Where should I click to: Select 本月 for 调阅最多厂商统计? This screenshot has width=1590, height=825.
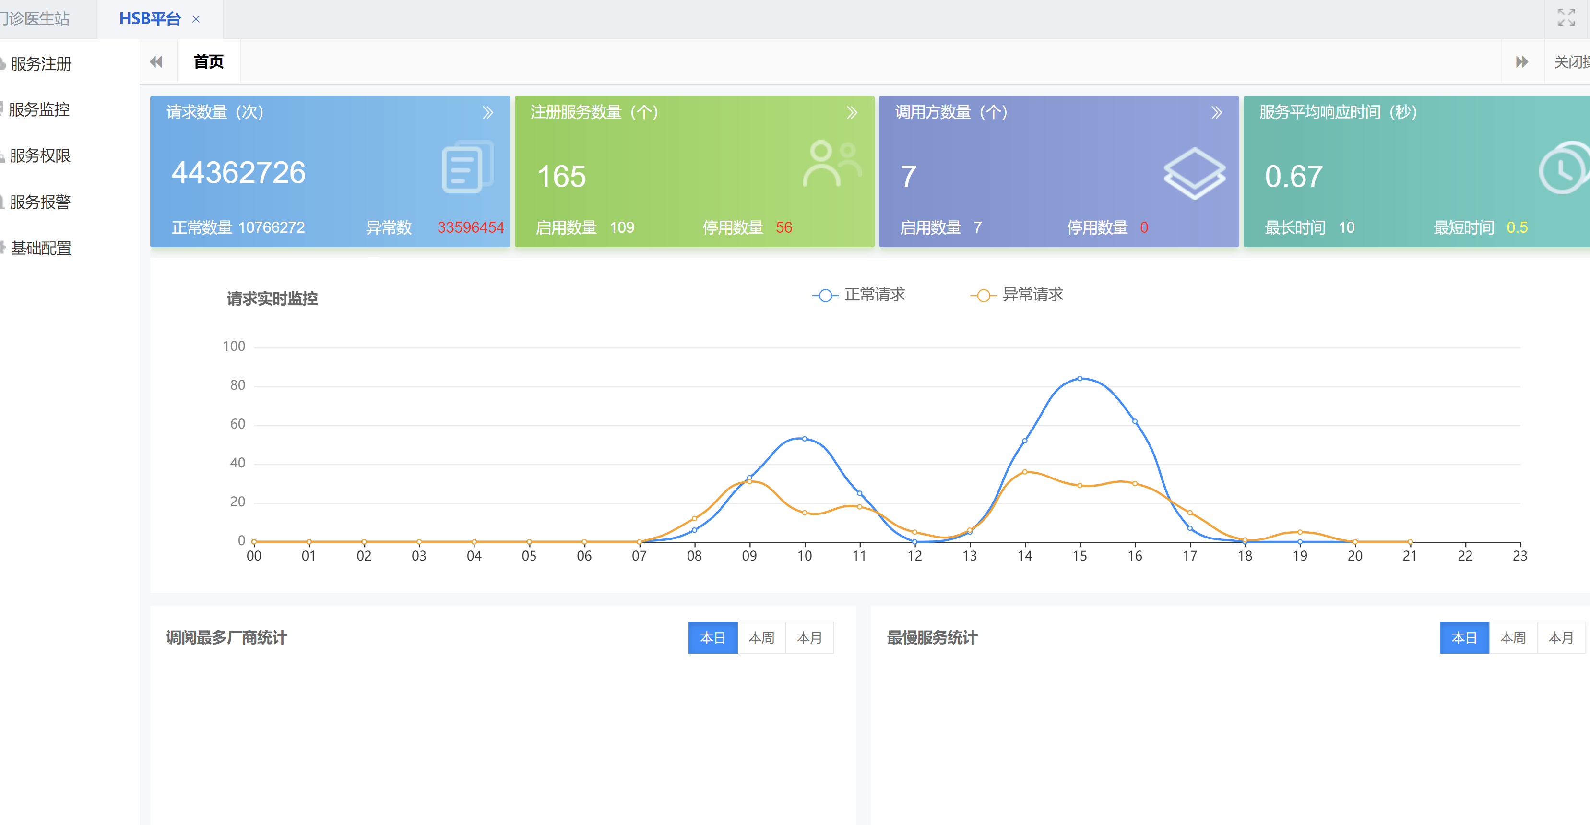coord(809,637)
